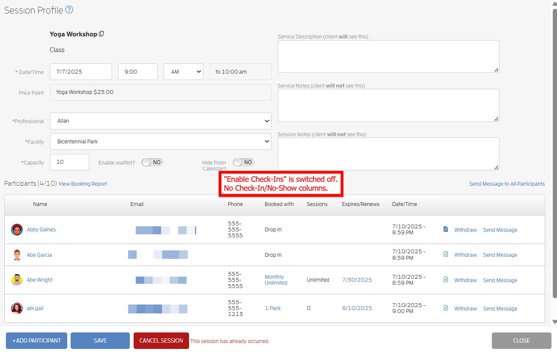Send Message to Abe Garcia

[x=500, y=255]
